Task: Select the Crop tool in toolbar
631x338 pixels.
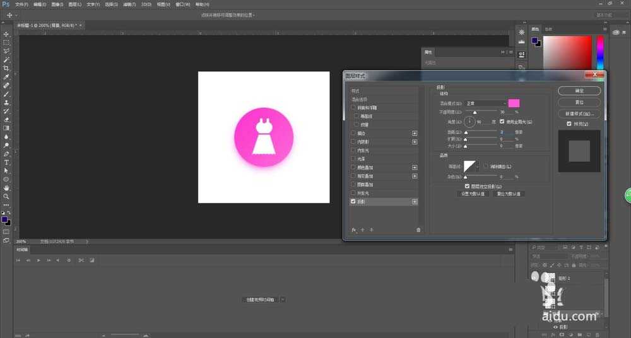Action: tap(6, 68)
